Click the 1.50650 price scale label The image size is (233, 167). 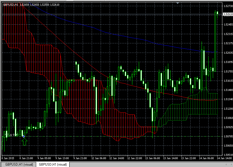pyautogui.click(x=228, y=146)
